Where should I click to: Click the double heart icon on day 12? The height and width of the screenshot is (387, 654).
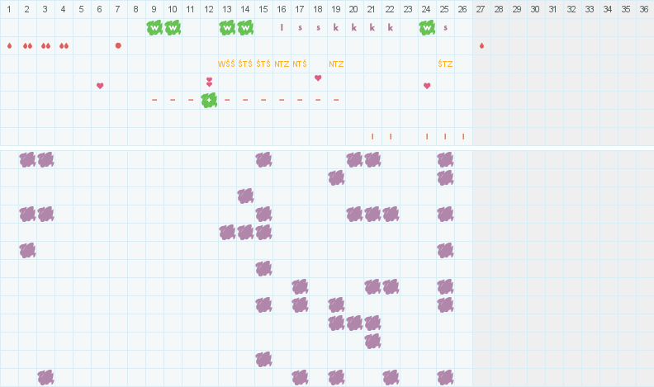[209, 82]
